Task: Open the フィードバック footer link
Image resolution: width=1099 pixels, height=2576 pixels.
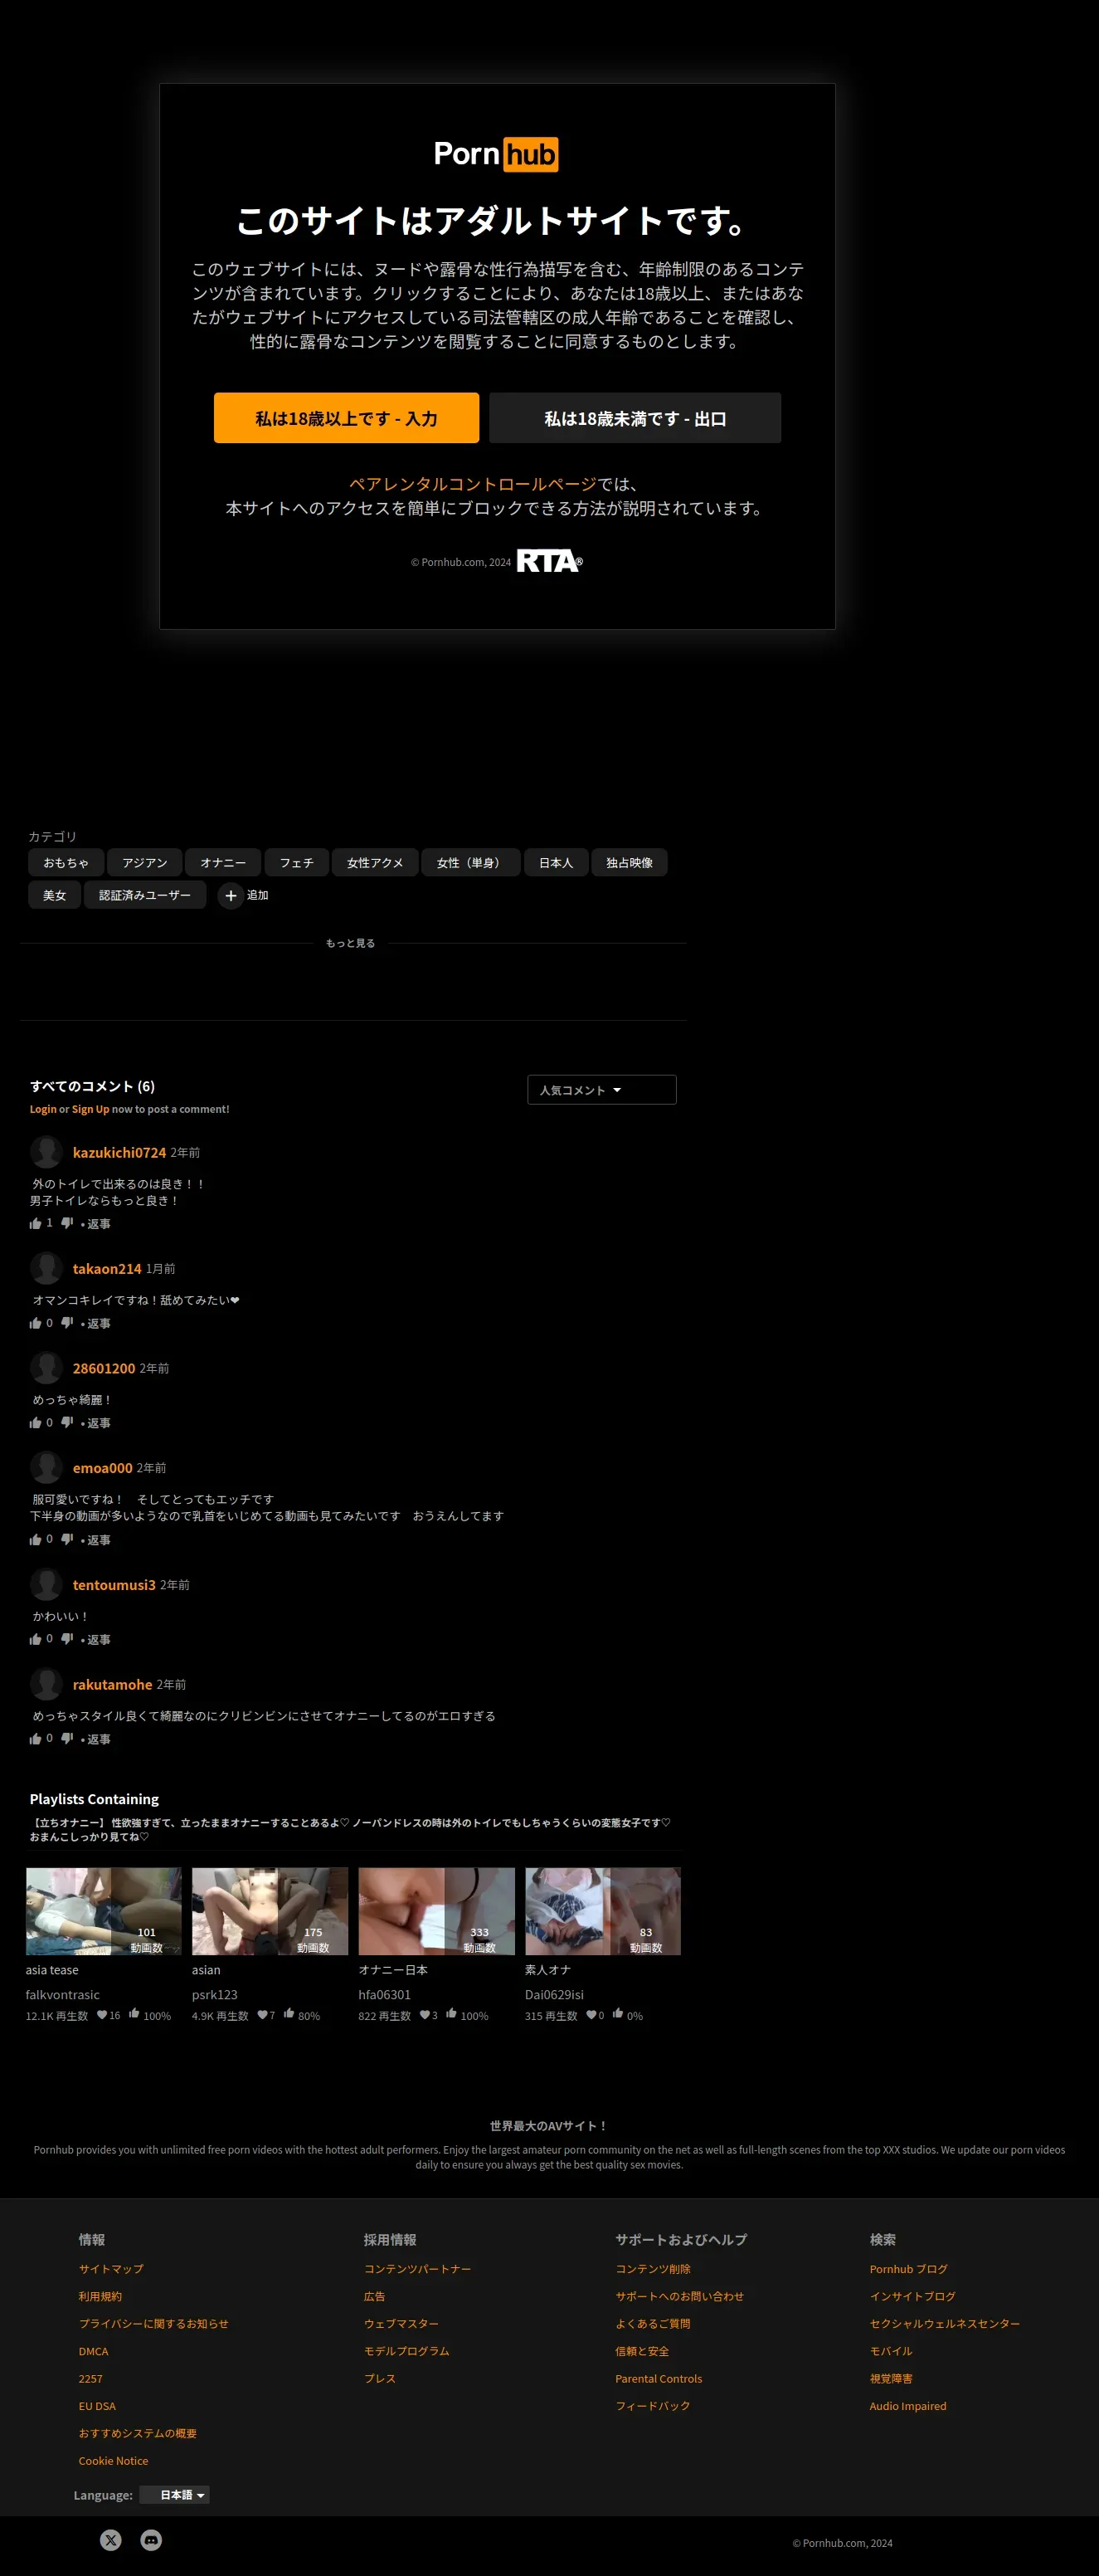Action: tap(653, 2406)
